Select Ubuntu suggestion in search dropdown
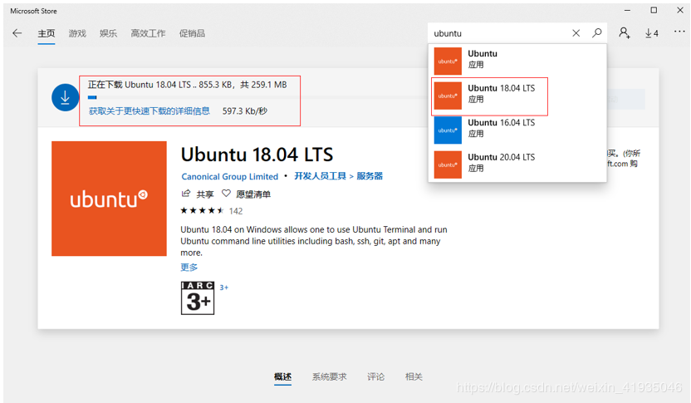The image size is (691, 403). coord(517,61)
